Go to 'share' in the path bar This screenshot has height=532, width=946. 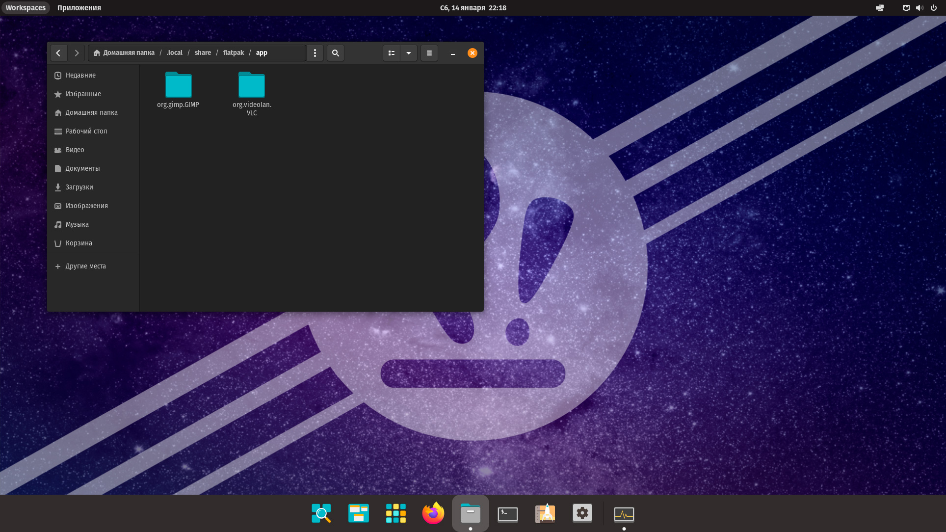pos(203,53)
